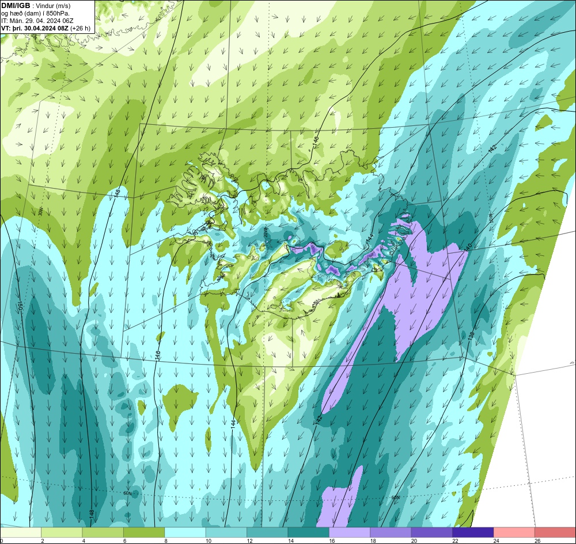Viewport: 576px width, 544px height.
Task: Select the salmon swatch above 26 m/s
Action: click(555, 532)
